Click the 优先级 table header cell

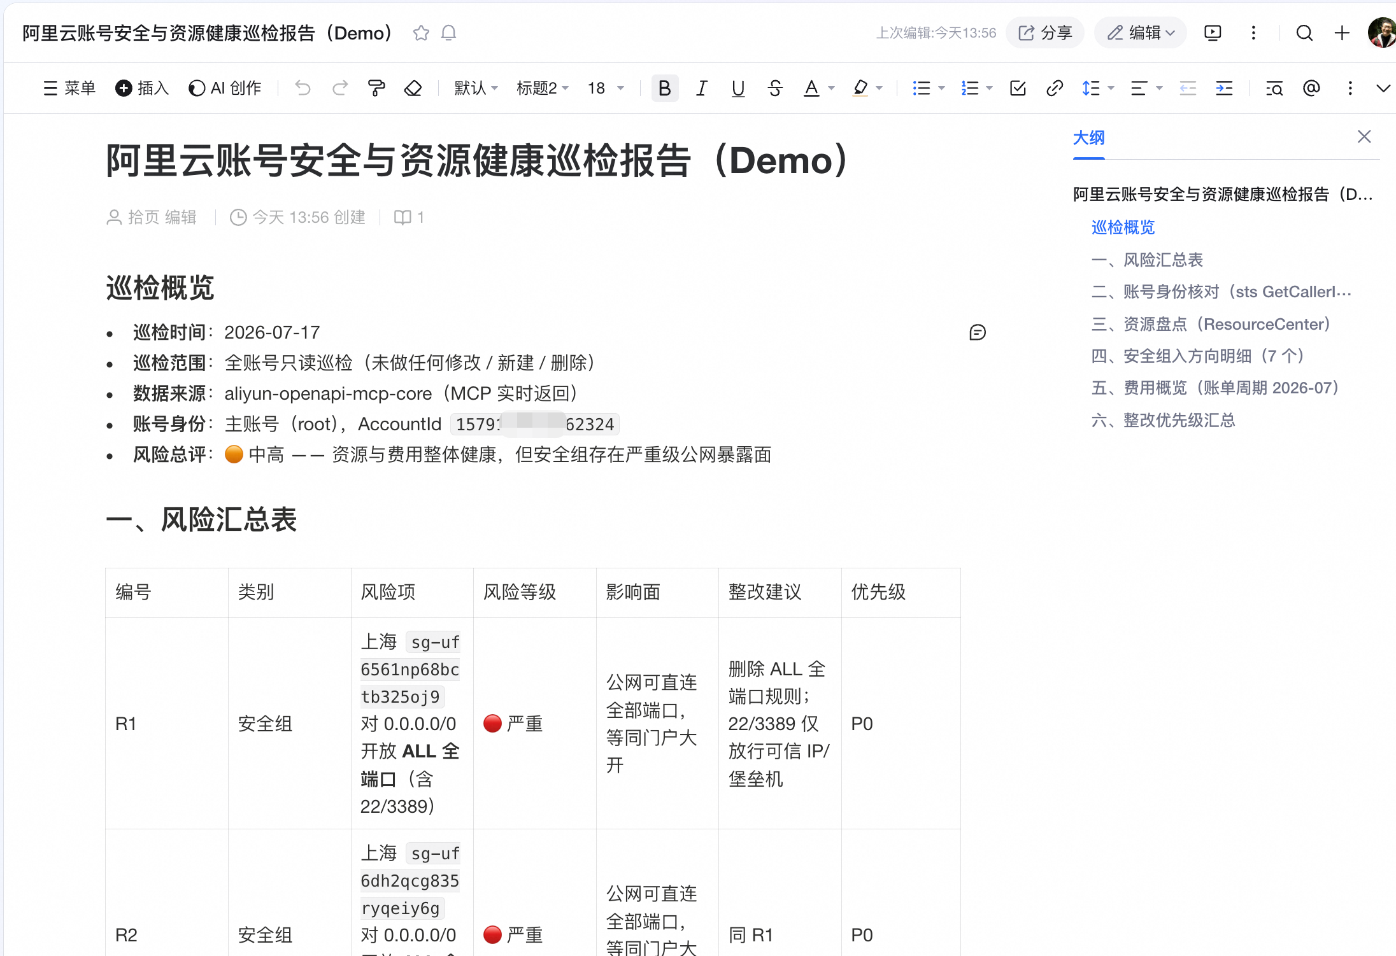coord(901,593)
